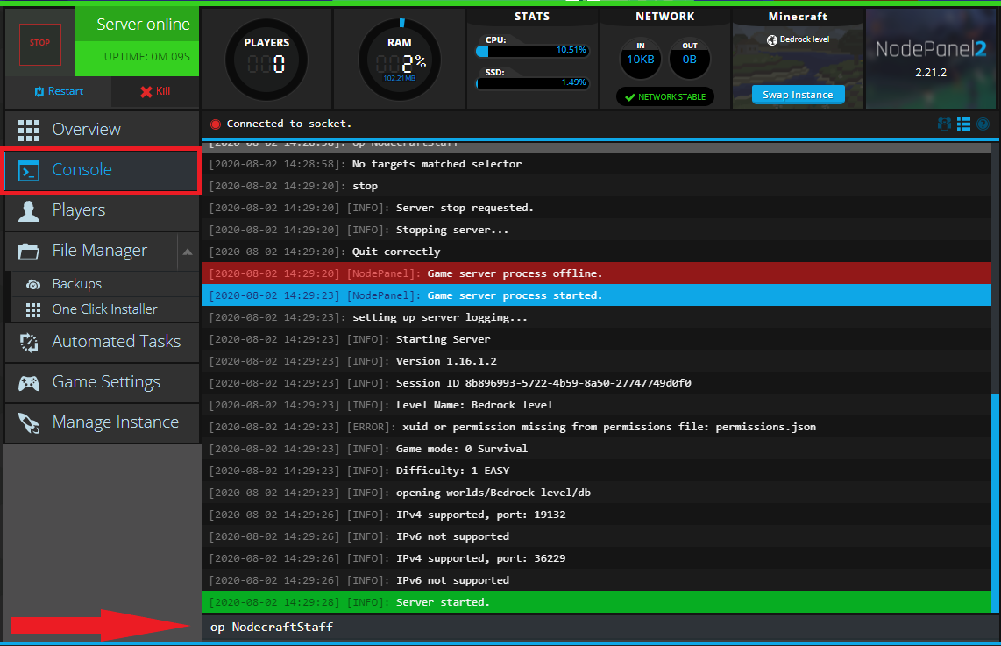
Task: Click the Backups eye icon
Action: coord(33,284)
